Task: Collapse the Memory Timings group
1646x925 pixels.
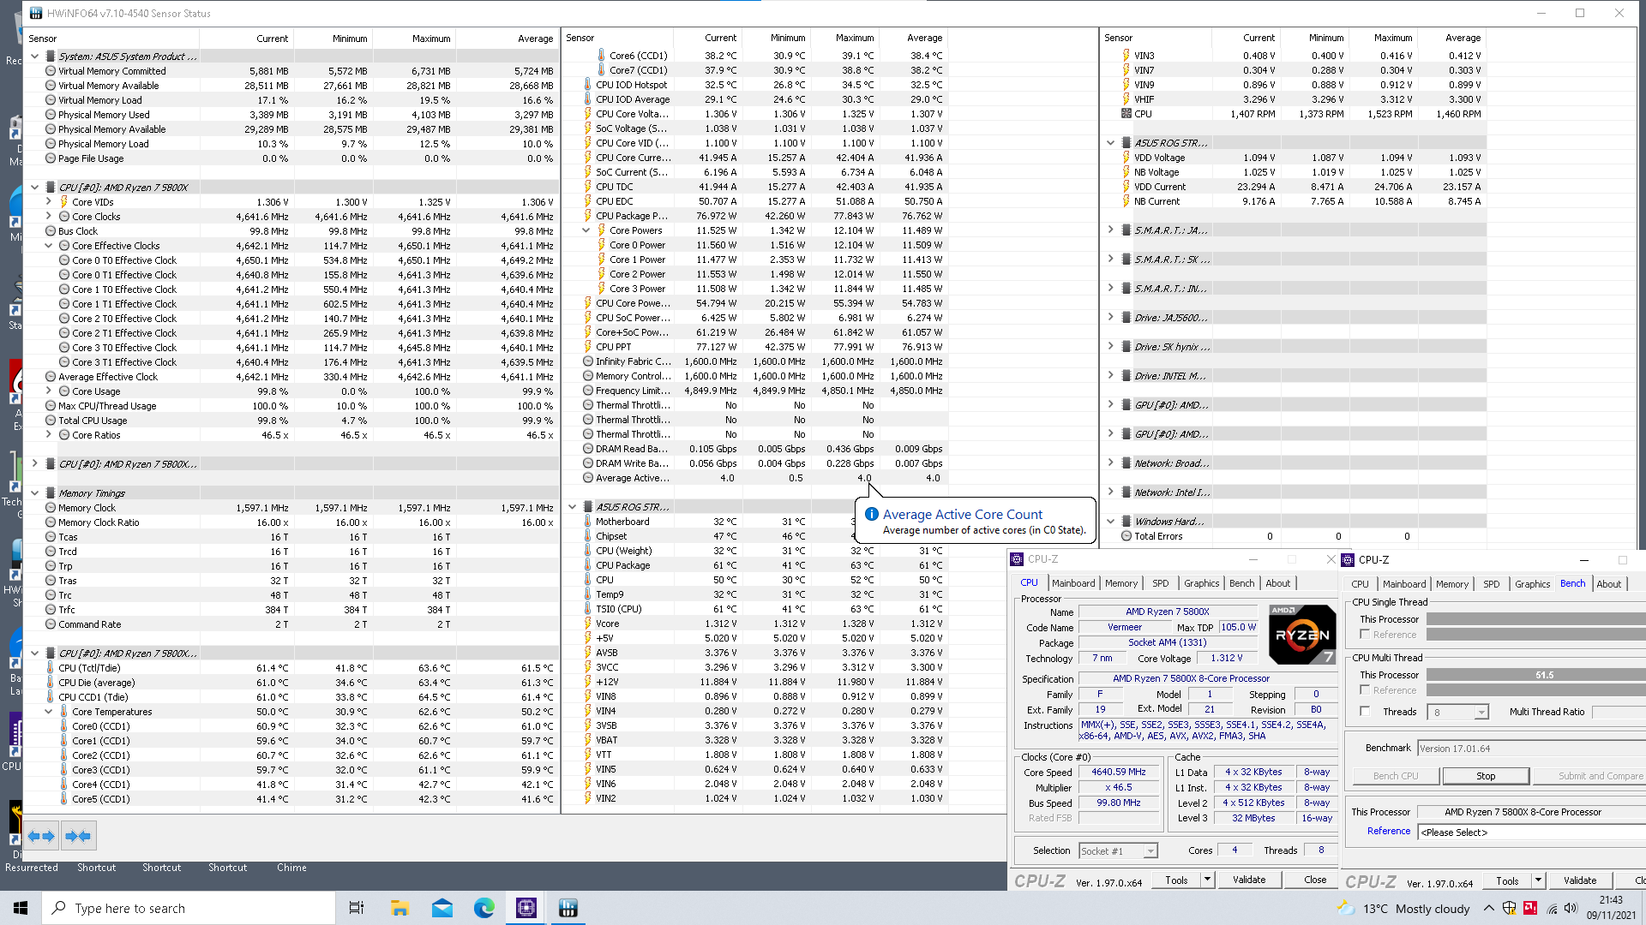Action: [x=34, y=493]
